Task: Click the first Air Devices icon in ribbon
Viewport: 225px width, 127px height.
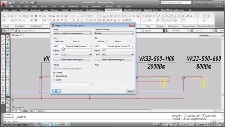Action: point(32,16)
